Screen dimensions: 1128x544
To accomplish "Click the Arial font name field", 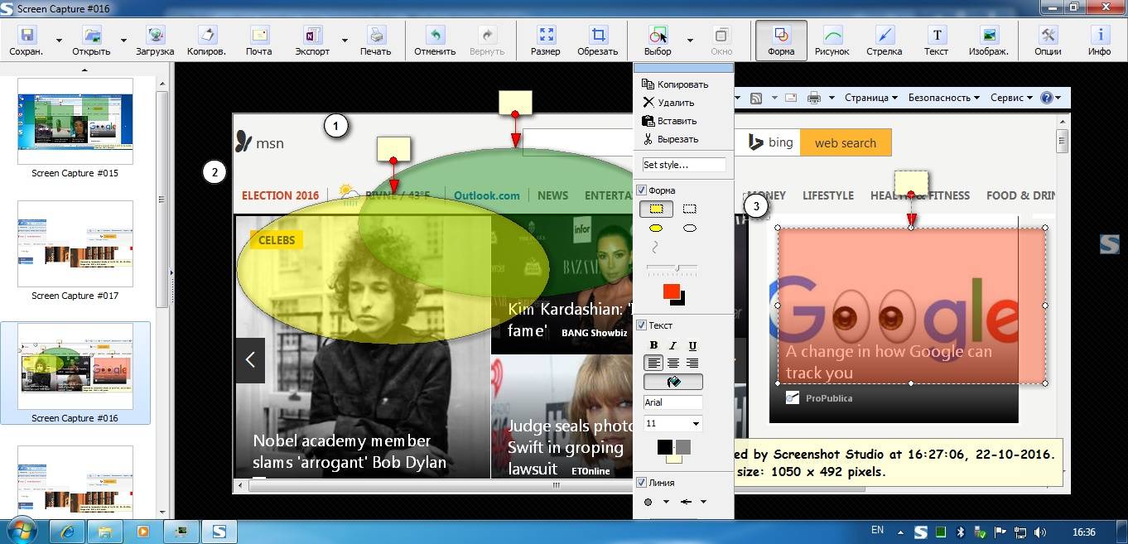I will (673, 402).
